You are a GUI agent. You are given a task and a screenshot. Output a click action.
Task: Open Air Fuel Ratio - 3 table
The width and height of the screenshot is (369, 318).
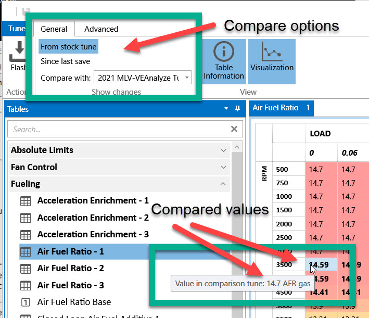pyautogui.click(x=70, y=285)
